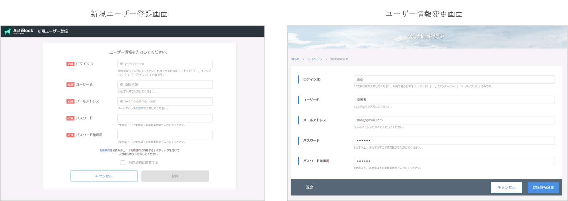Select the empty パスワード field in registration
This screenshot has width=568, height=201.
(x=165, y=118)
